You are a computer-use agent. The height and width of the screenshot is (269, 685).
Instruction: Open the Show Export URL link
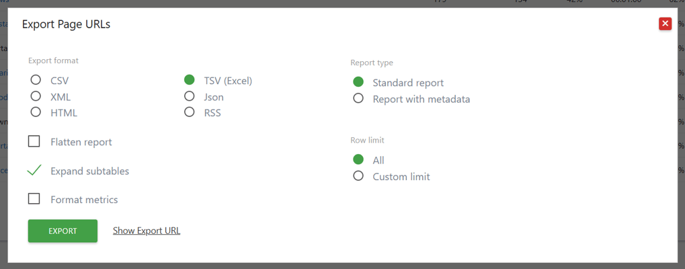[147, 231]
